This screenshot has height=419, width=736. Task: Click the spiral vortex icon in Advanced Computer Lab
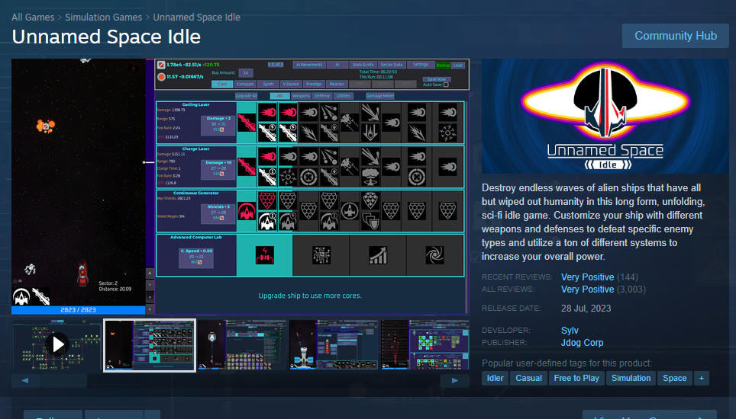click(x=434, y=255)
